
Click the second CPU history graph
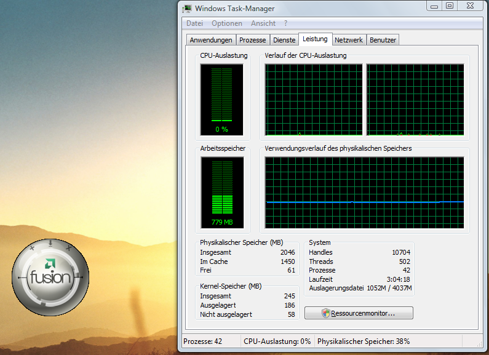(415, 100)
